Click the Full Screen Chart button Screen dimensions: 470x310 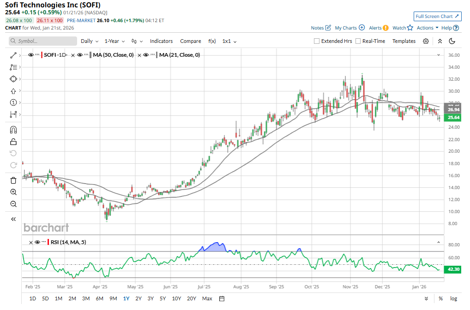437,16
